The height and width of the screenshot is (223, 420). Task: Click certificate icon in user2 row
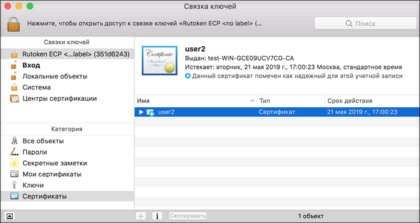pyautogui.click(x=150, y=112)
